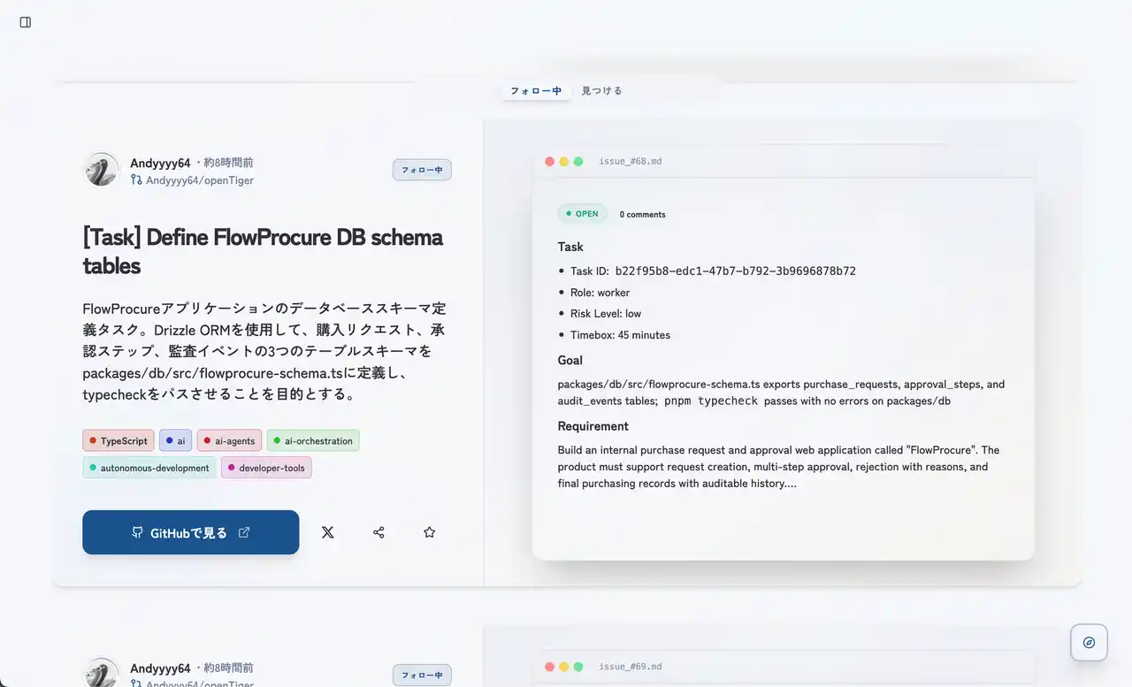Click the green window dot on issue_#68.md
This screenshot has height=687, width=1132.
[x=578, y=162]
